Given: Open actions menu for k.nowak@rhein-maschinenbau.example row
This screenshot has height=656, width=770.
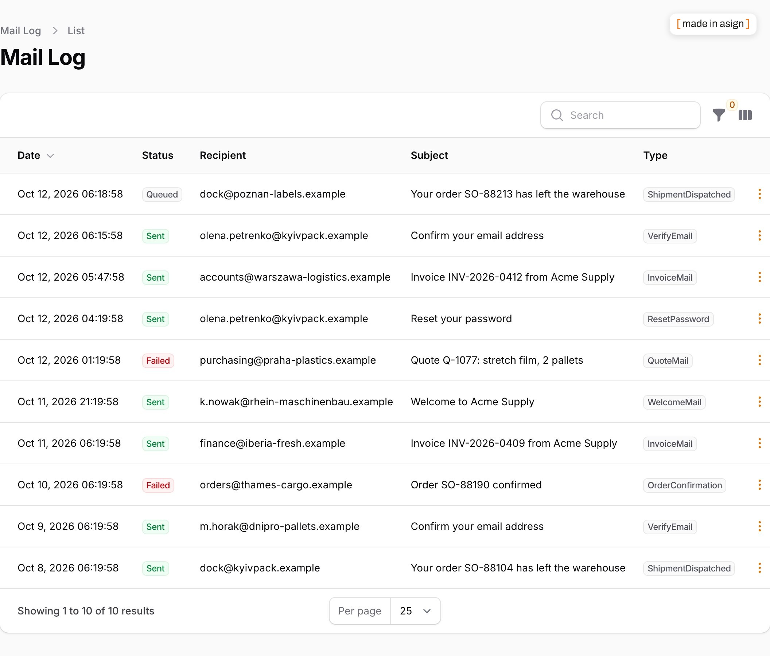Looking at the screenshot, I should coord(759,402).
